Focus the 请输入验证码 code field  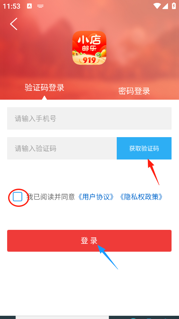click(62, 148)
